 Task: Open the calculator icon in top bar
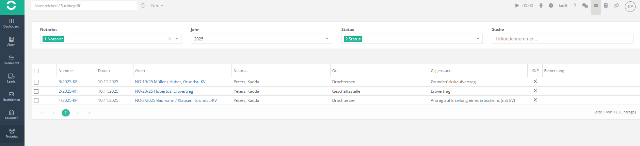pos(606,5)
